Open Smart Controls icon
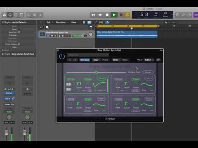198x148 pixels. tap(28, 15)
